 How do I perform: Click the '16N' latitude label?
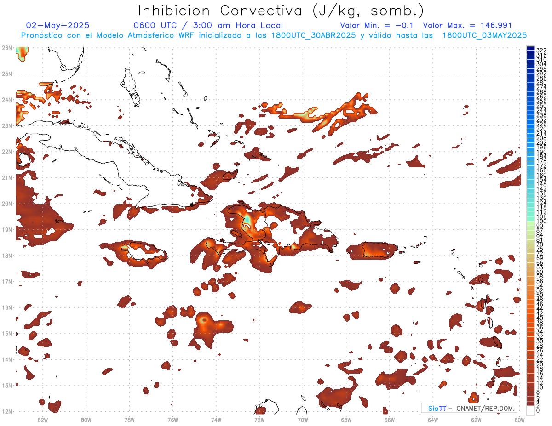point(7,307)
